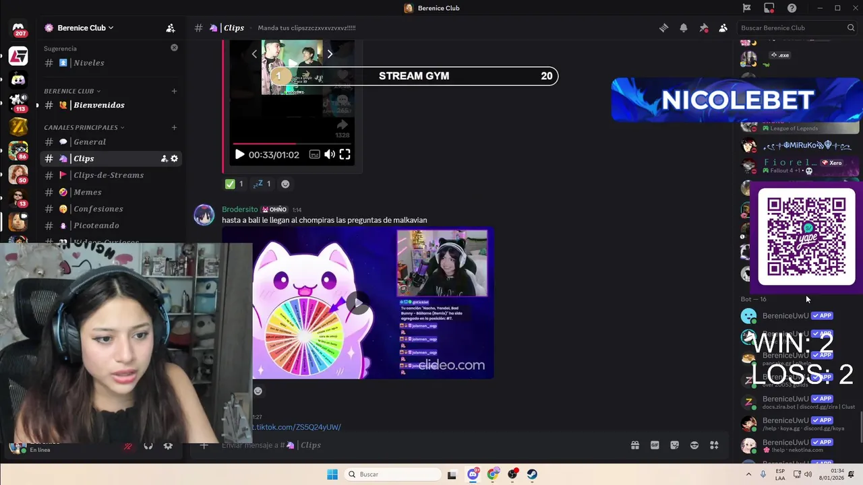Image resolution: width=863 pixels, height=485 pixels.
Task: Open the purple Discord-logo server icon
Action: coord(18,79)
